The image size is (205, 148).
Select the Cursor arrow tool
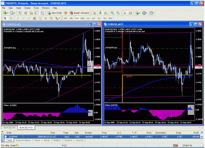point(5,18)
